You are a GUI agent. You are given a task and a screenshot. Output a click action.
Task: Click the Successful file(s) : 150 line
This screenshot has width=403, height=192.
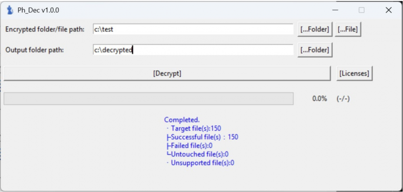click(x=203, y=137)
